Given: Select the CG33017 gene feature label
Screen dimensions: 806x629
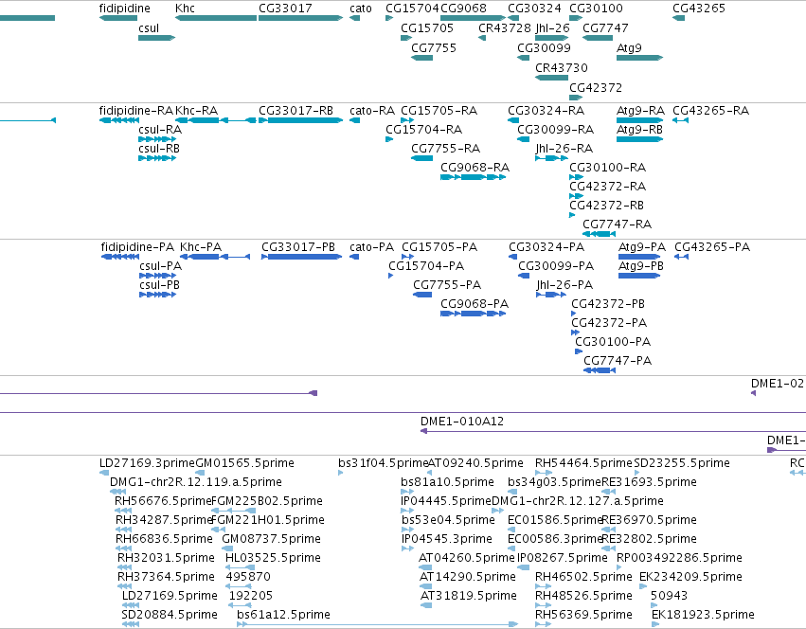Looking at the screenshot, I should point(285,9).
